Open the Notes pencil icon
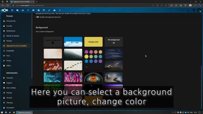Image resolution: width=203 pixels, height=114 pixels. 49,10
